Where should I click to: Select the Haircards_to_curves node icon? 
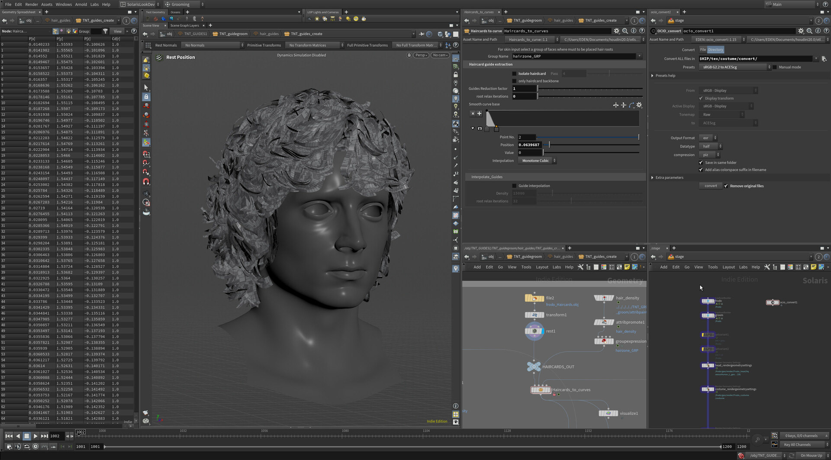click(x=540, y=390)
